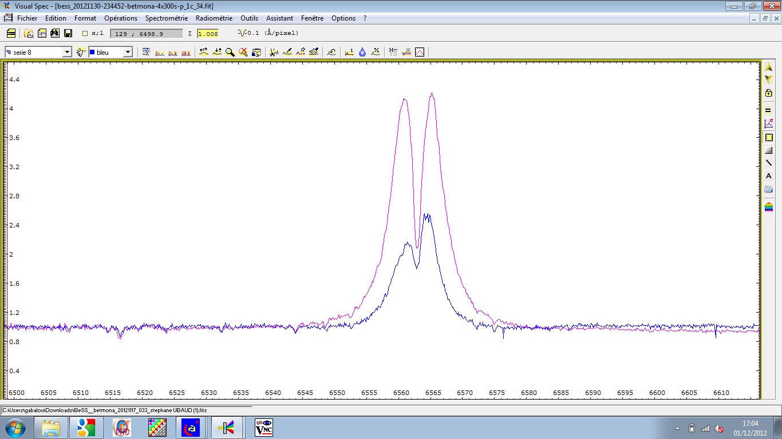Click the red X magnifier unzoom icon

(243, 52)
